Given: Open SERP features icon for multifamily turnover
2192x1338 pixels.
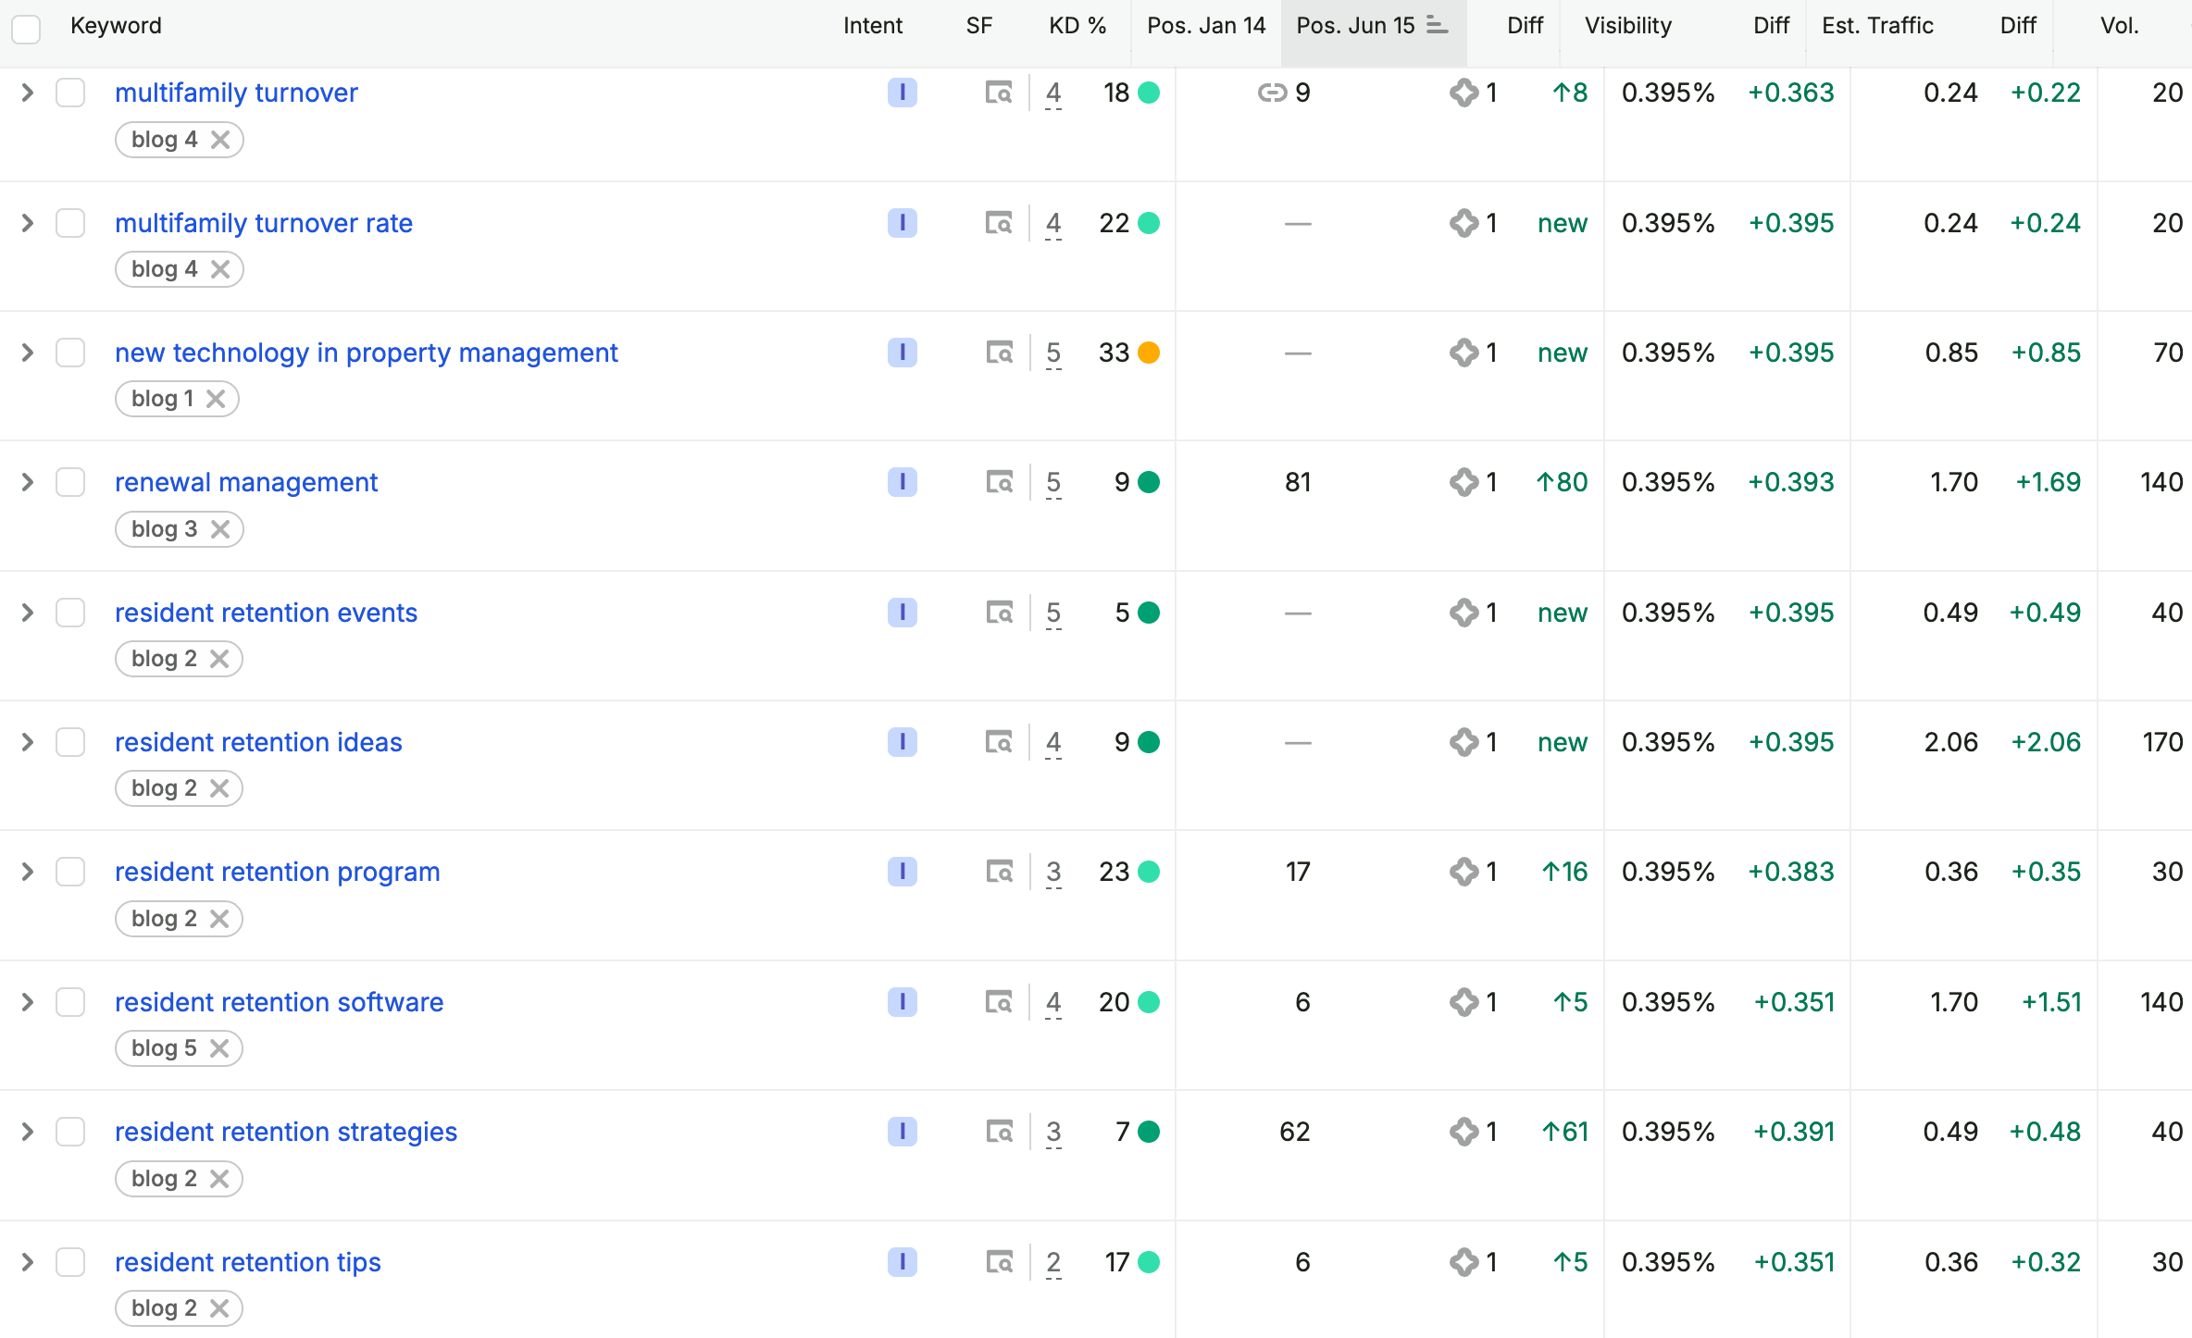Looking at the screenshot, I should [x=999, y=93].
